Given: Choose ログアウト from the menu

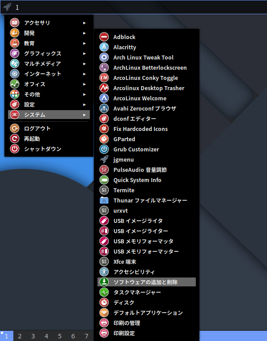Looking at the screenshot, I should pos(49,128).
